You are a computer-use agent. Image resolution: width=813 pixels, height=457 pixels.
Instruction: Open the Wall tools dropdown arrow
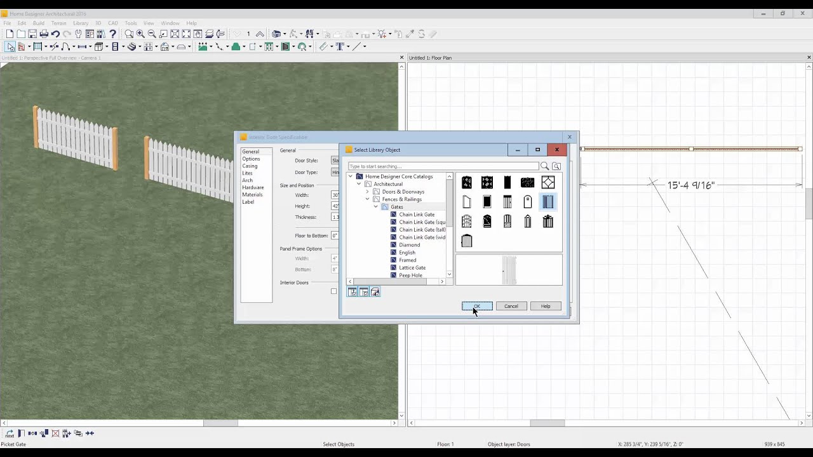point(29,46)
